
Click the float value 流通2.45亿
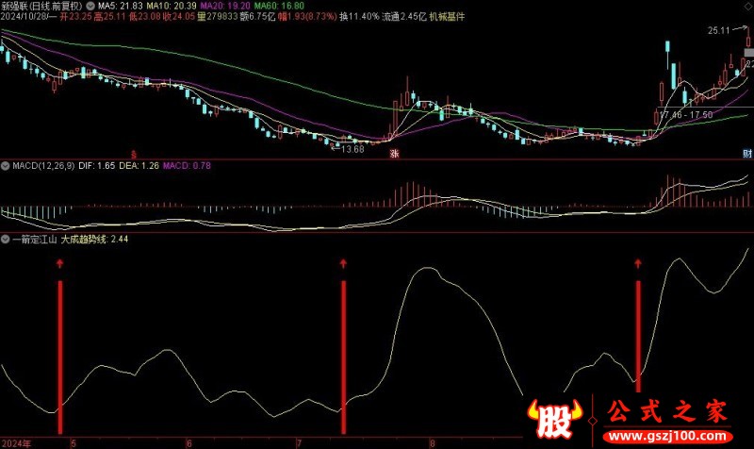[x=404, y=17]
